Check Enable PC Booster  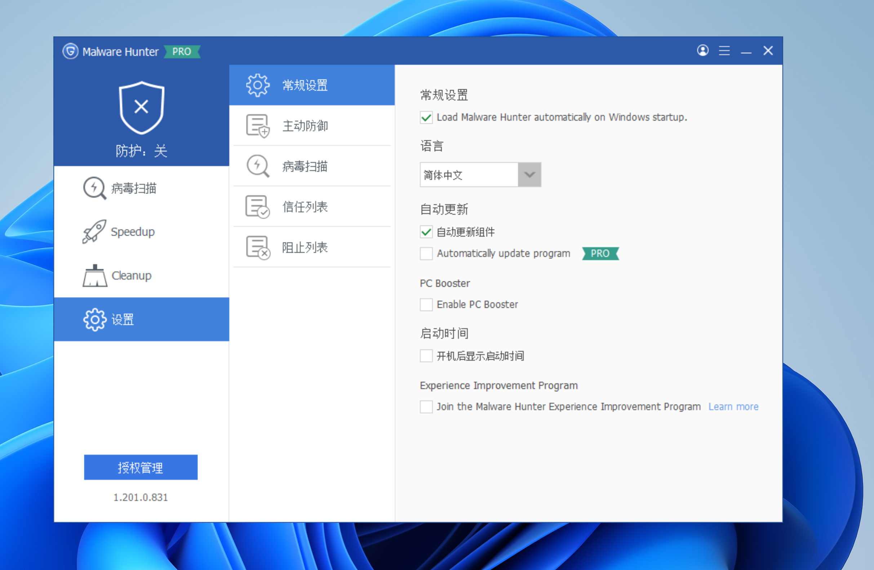(x=426, y=304)
